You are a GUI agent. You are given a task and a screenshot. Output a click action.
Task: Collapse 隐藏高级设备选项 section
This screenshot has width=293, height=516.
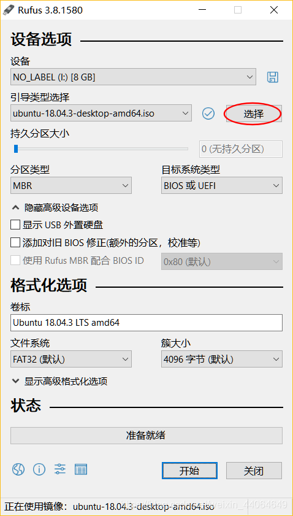pyautogui.click(x=55, y=207)
